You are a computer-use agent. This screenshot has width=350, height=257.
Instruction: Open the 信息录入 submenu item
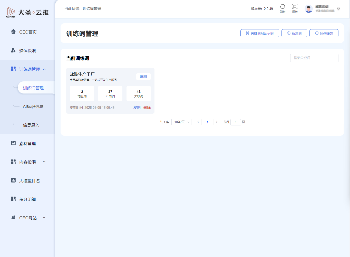(x=31, y=125)
